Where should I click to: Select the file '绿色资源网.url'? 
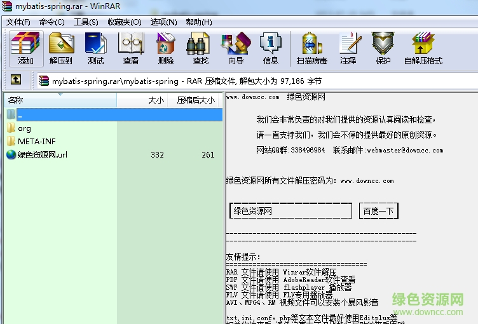[42, 155]
